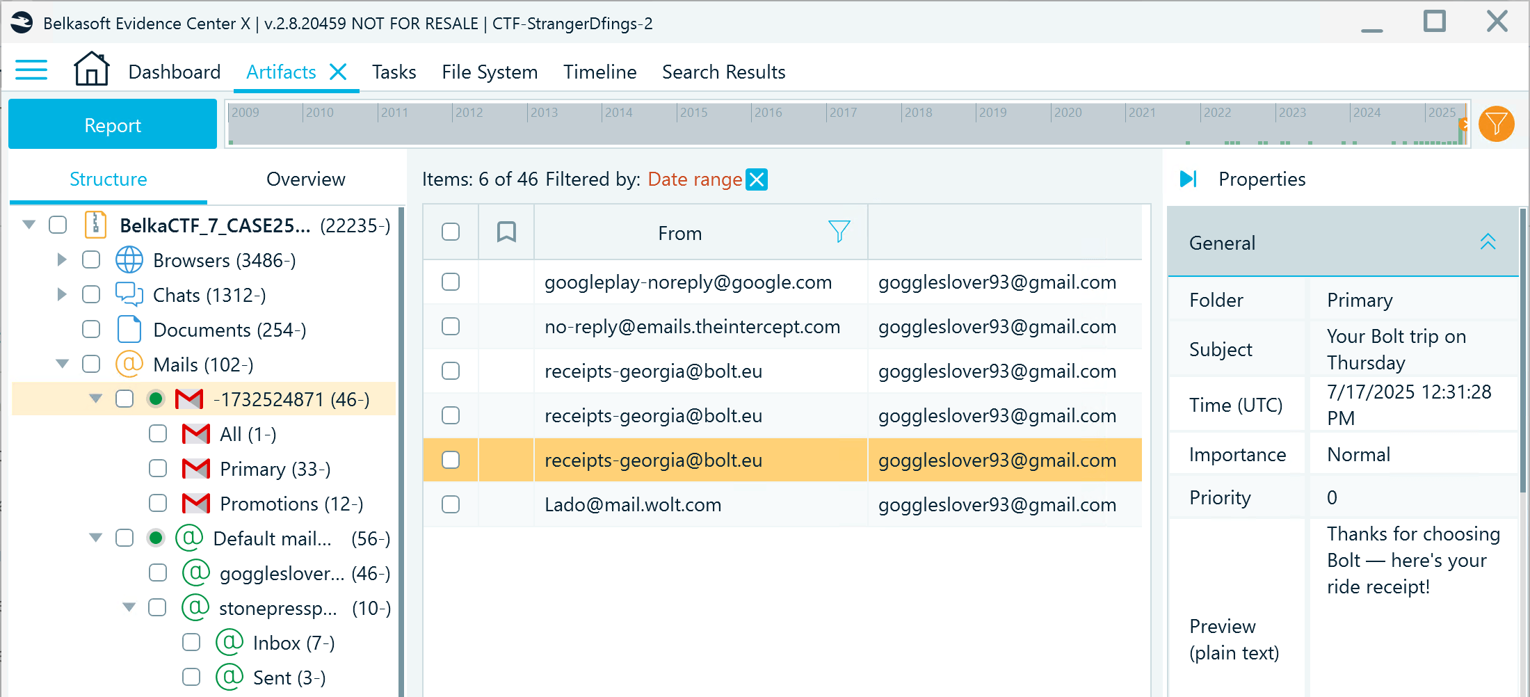The width and height of the screenshot is (1530, 697).
Task: Open the Dashboard tab
Action: 175,72
